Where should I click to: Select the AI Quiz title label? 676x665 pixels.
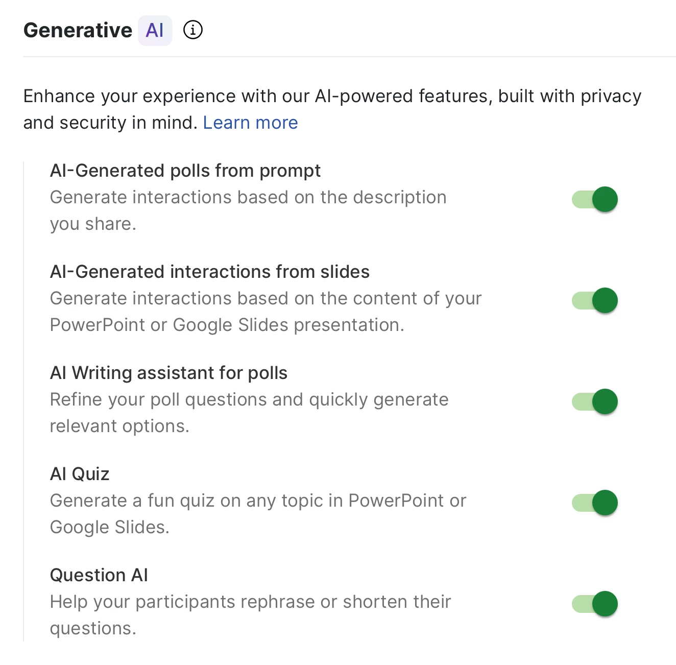[80, 474]
